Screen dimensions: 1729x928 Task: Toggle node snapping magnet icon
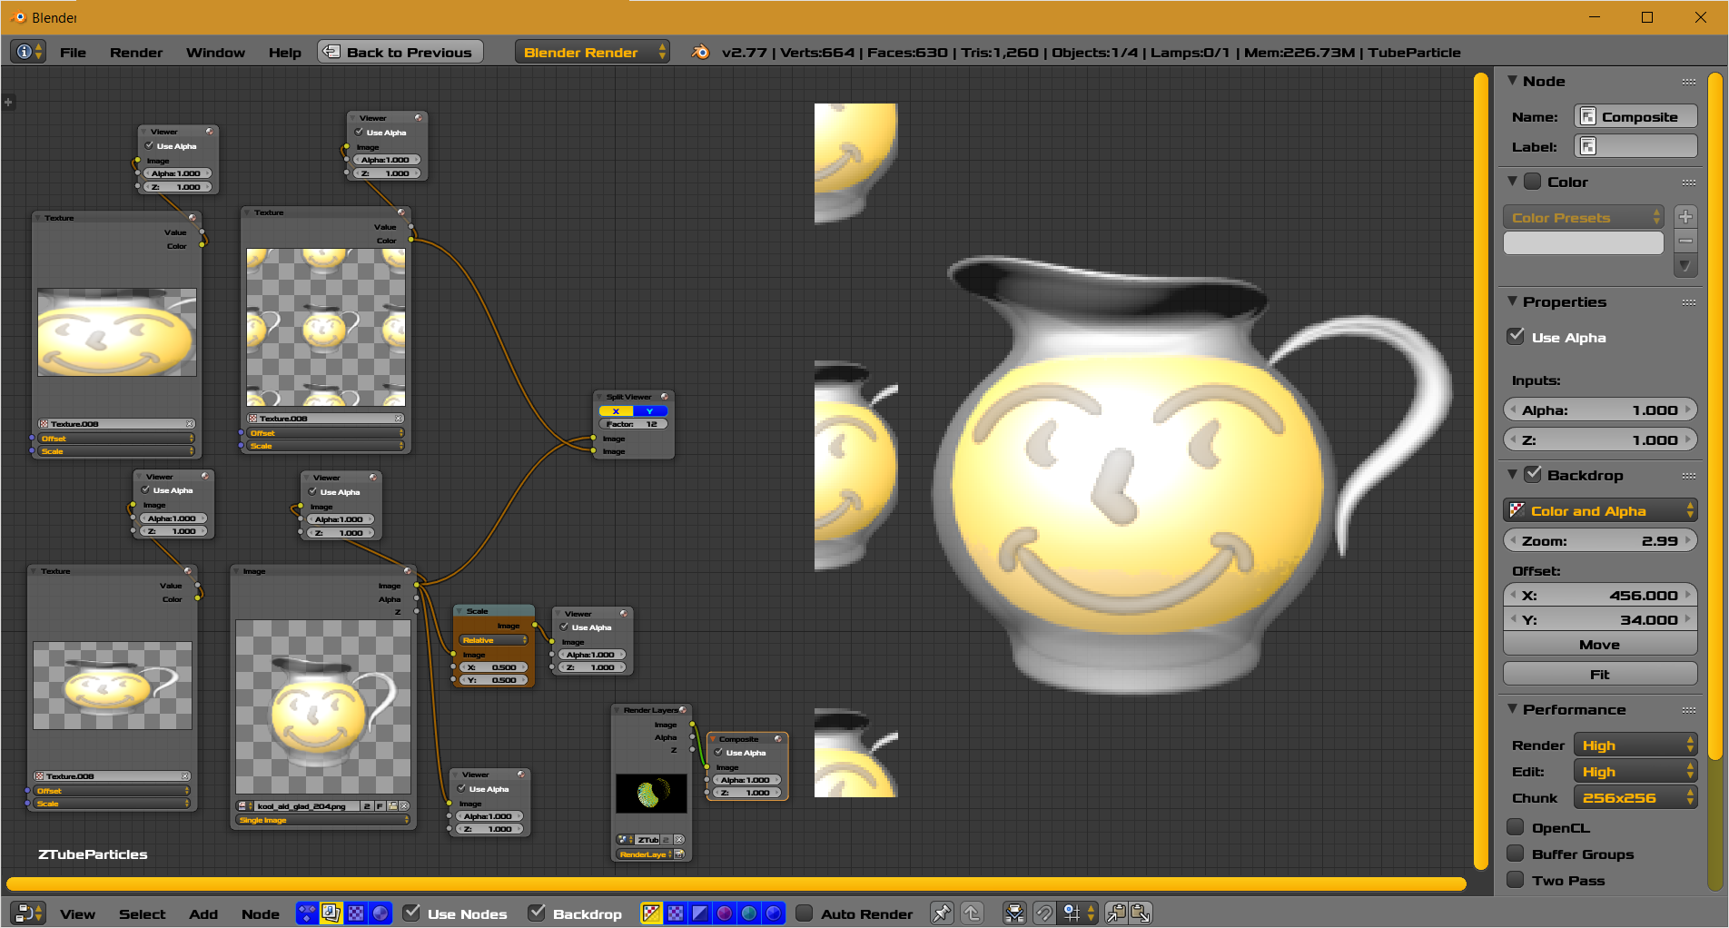coord(1044,913)
